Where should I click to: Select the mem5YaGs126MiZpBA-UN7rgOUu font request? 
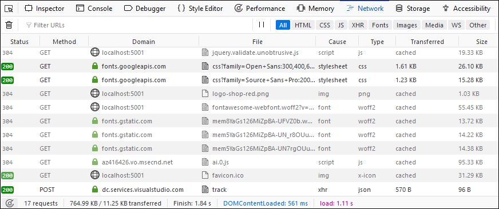250,148
